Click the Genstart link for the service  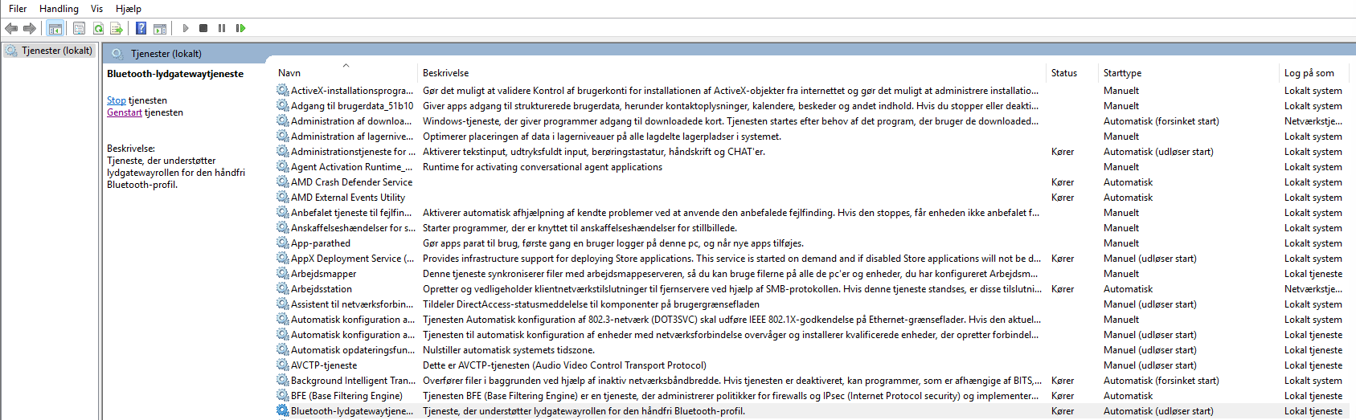[x=125, y=112]
